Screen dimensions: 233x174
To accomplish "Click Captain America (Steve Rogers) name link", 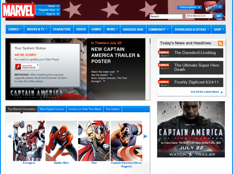I will point(126,165).
